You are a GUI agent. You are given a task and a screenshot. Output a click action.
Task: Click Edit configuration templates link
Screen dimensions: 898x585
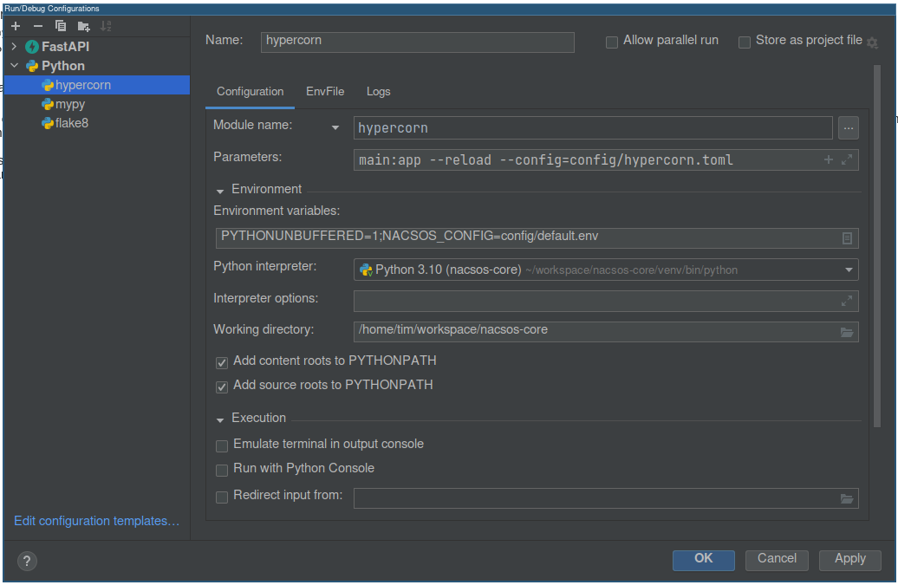pos(96,521)
